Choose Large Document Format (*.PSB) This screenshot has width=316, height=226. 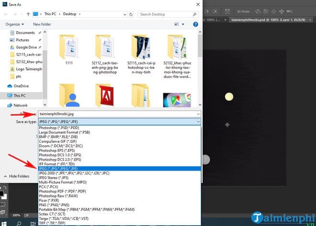[x=120, y=132]
